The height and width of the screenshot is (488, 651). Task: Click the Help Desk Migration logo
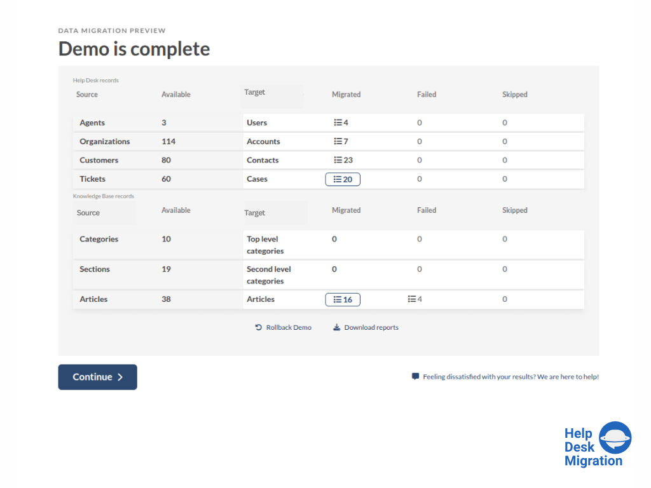(x=597, y=444)
